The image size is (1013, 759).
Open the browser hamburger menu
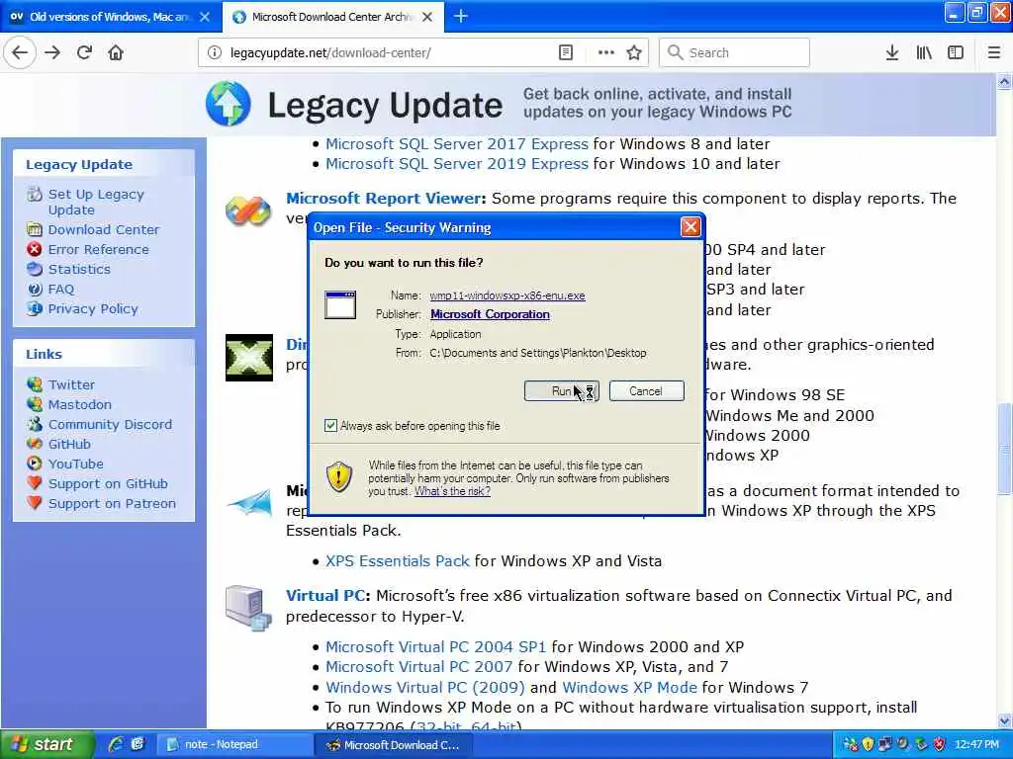pyautogui.click(x=994, y=52)
